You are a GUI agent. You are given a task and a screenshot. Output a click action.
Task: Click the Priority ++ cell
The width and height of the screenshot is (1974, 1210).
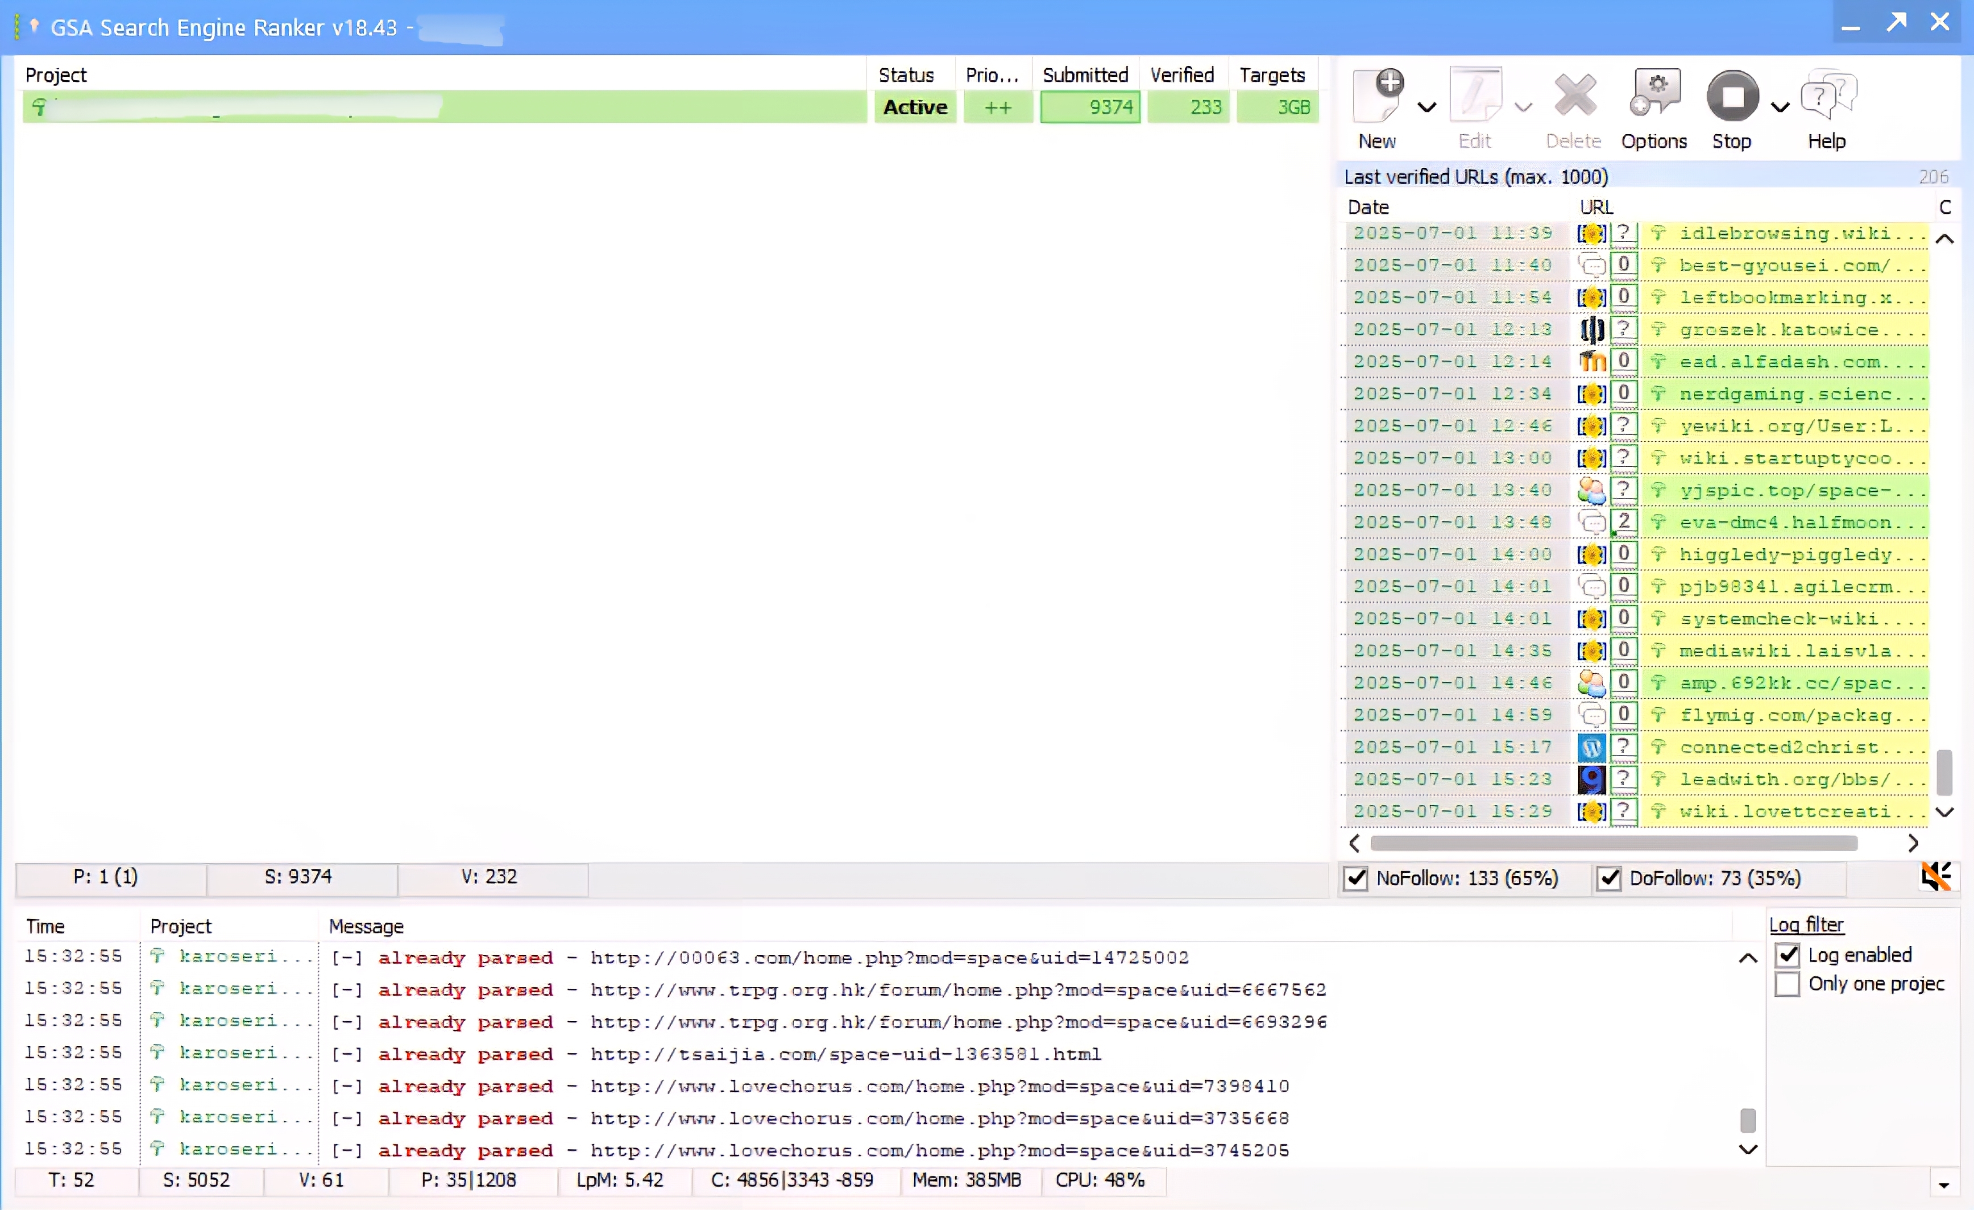(997, 107)
